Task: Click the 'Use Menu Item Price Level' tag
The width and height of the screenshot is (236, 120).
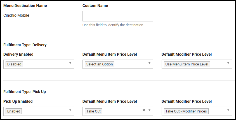Action: pyautogui.click(x=187, y=64)
